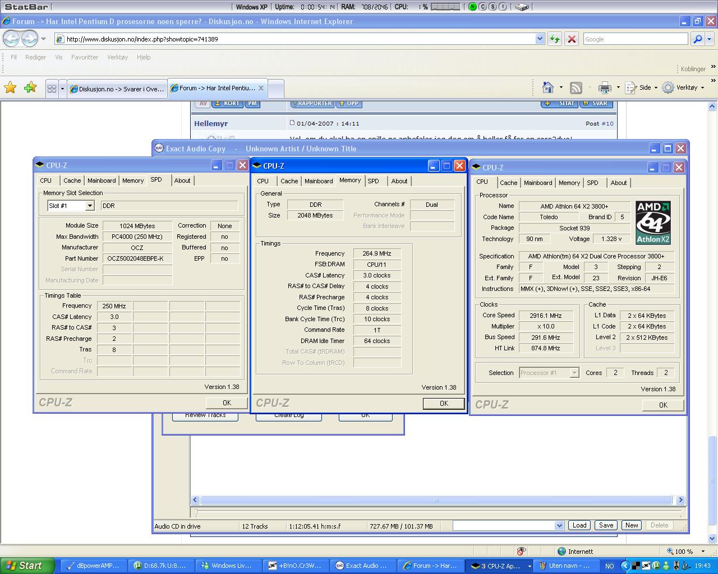The image size is (718, 574).
Task: Click OK in the Memory CPU-Z window
Action: (x=444, y=403)
